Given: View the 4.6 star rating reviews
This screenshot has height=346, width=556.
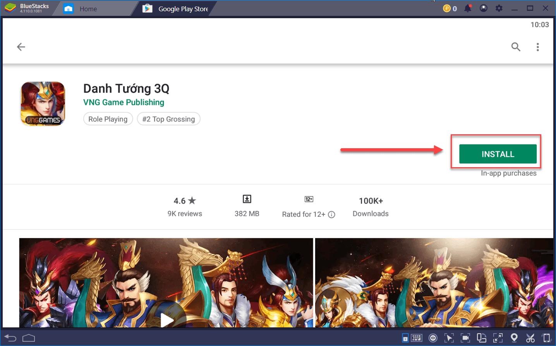Looking at the screenshot, I should click(x=185, y=201).
